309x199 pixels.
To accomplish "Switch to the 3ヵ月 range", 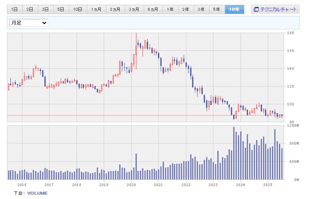I will [134, 9].
